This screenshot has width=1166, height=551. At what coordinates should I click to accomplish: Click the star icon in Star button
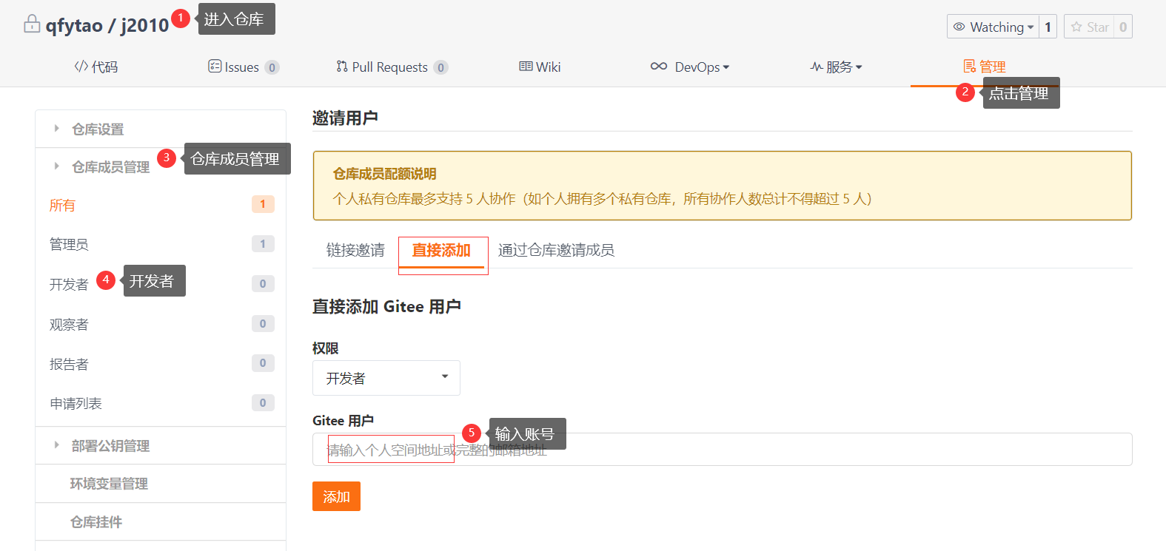1076,27
